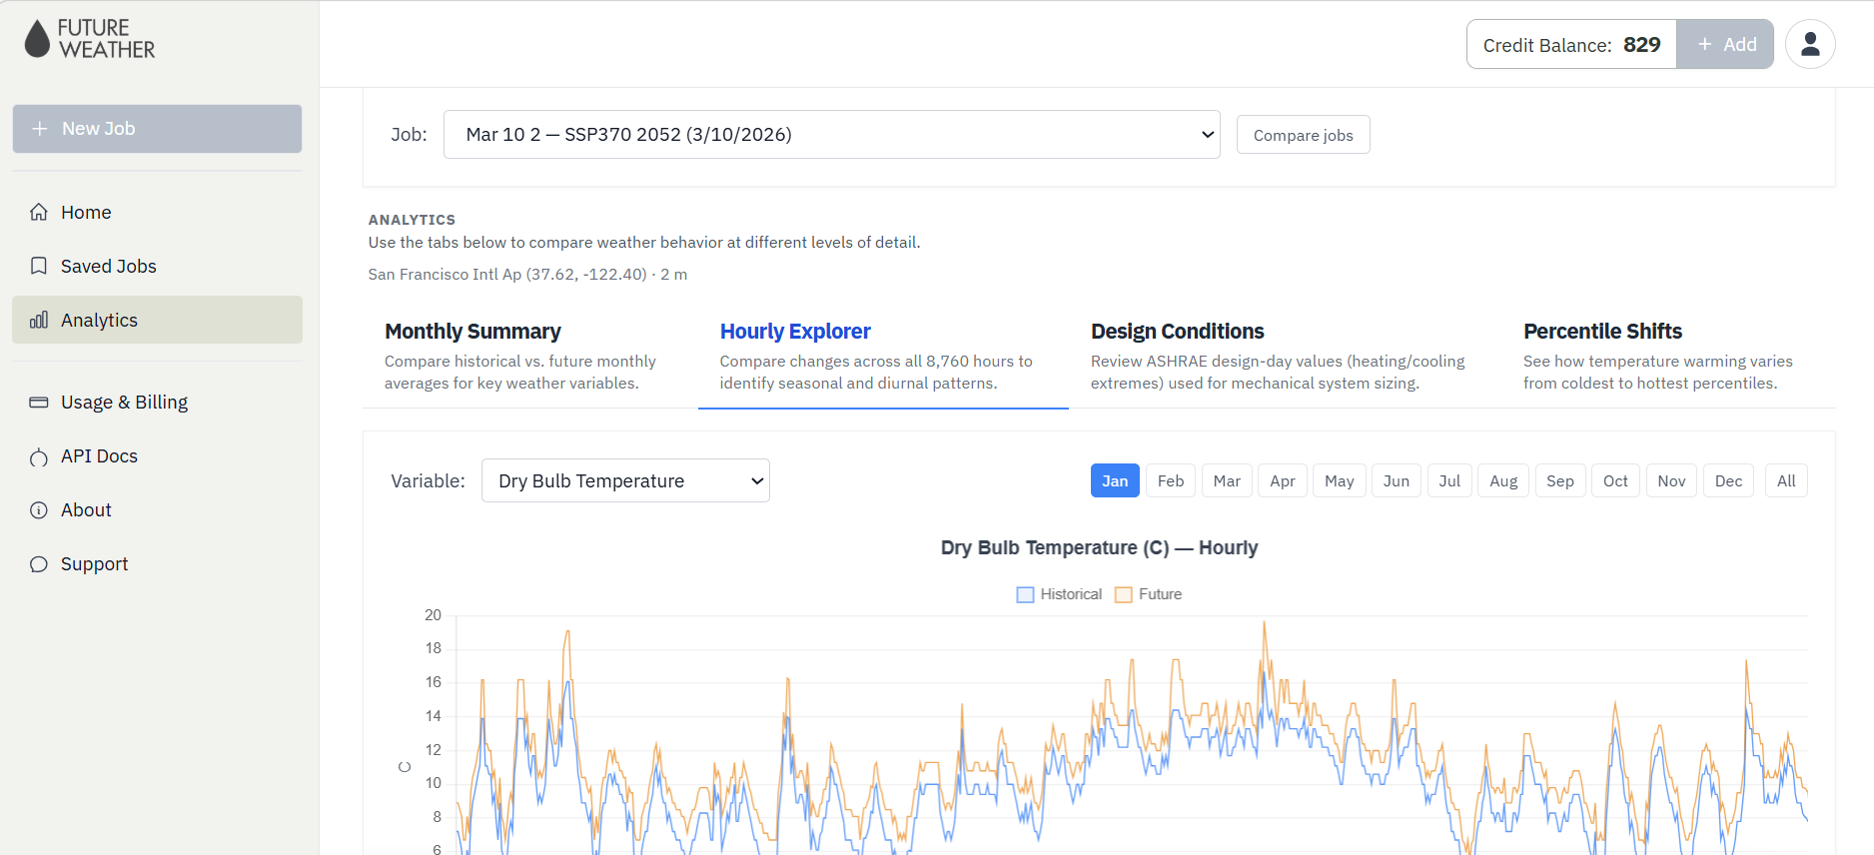Click the Usage & Billing card icon
The image size is (1874, 855).
39,402
